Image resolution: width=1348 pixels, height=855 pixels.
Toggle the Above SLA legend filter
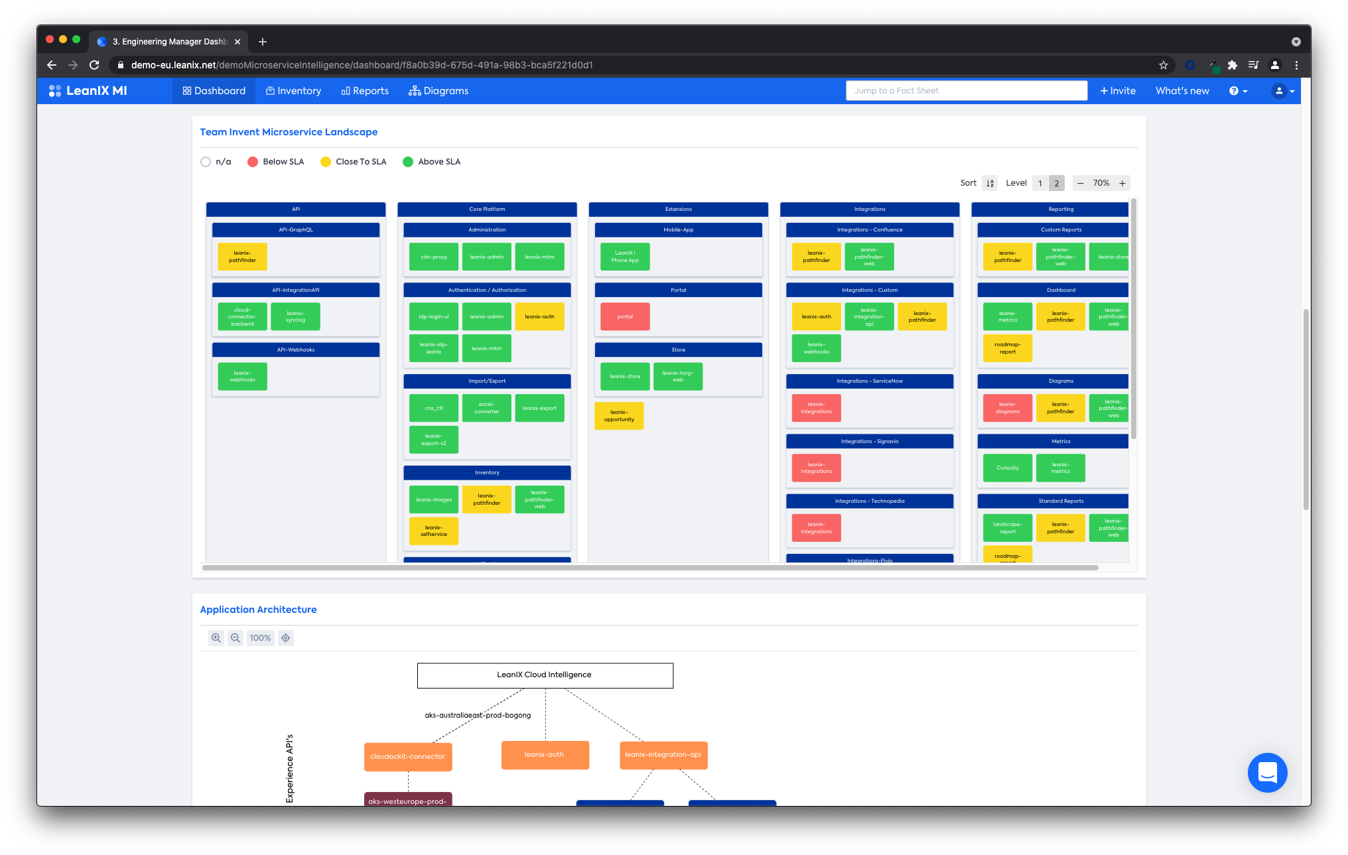[408, 162]
